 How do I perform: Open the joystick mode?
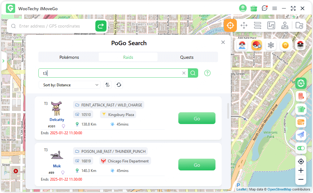pos(285,25)
